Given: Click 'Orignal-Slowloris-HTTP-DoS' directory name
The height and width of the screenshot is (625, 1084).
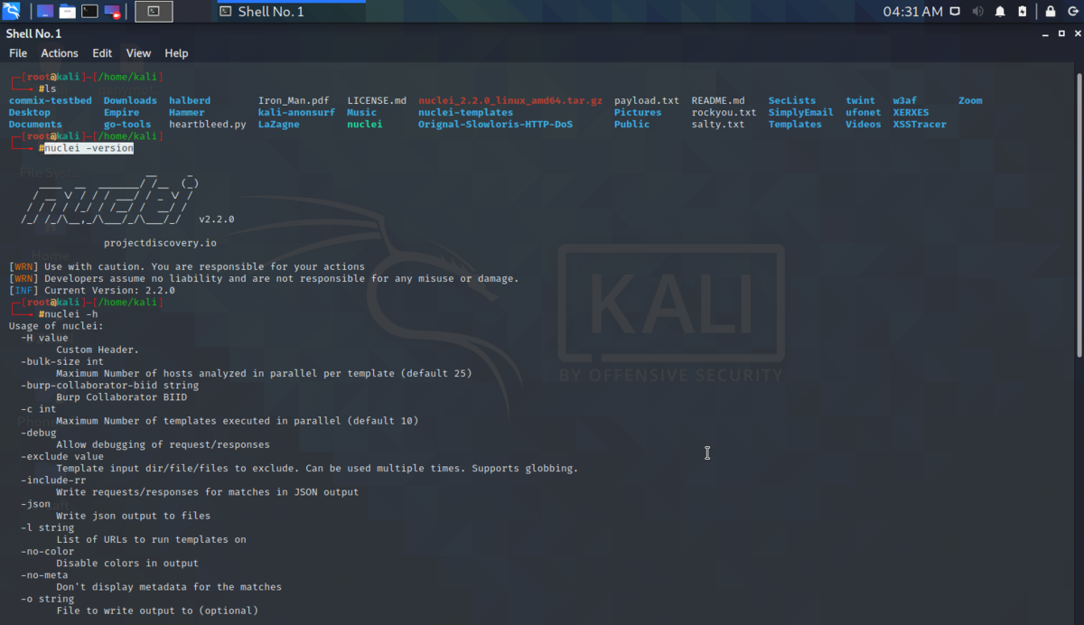Looking at the screenshot, I should pyautogui.click(x=495, y=124).
